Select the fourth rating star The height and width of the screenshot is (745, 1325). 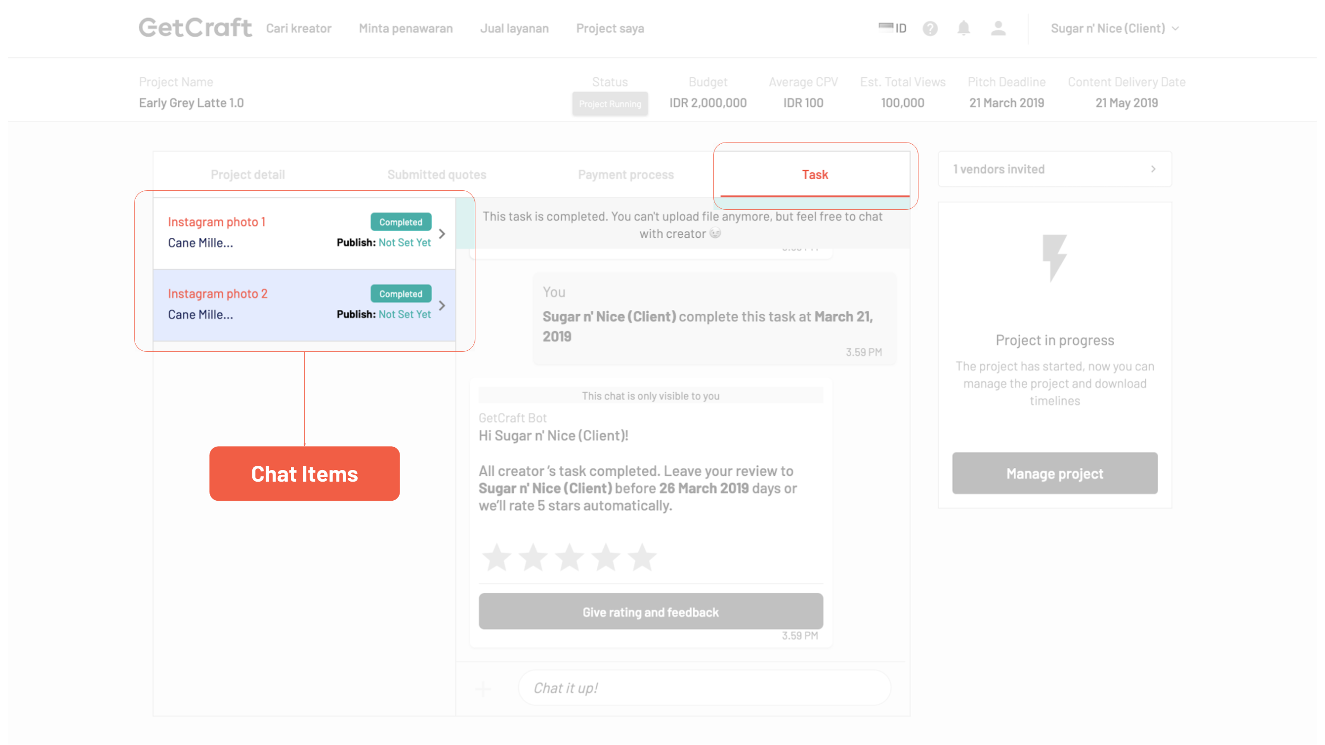point(605,557)
